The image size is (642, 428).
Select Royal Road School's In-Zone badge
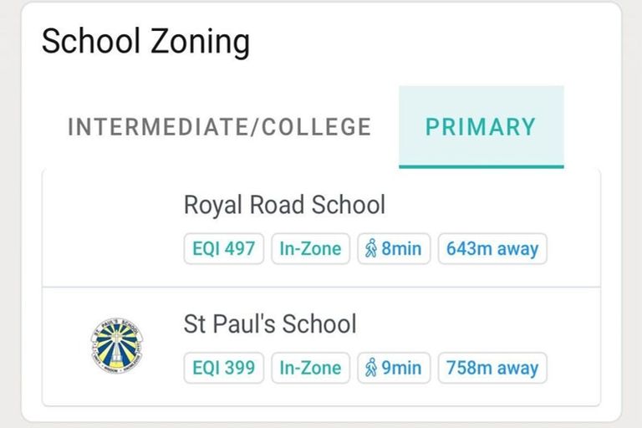(310, 249)
